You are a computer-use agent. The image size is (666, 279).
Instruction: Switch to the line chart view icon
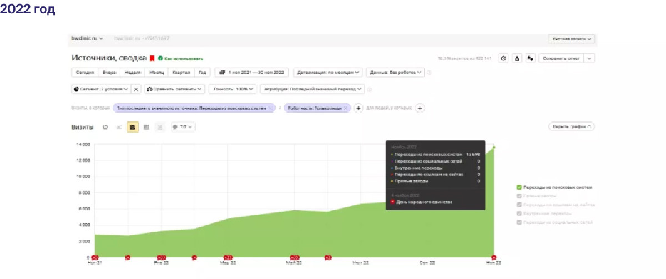[x=119, y=127]
